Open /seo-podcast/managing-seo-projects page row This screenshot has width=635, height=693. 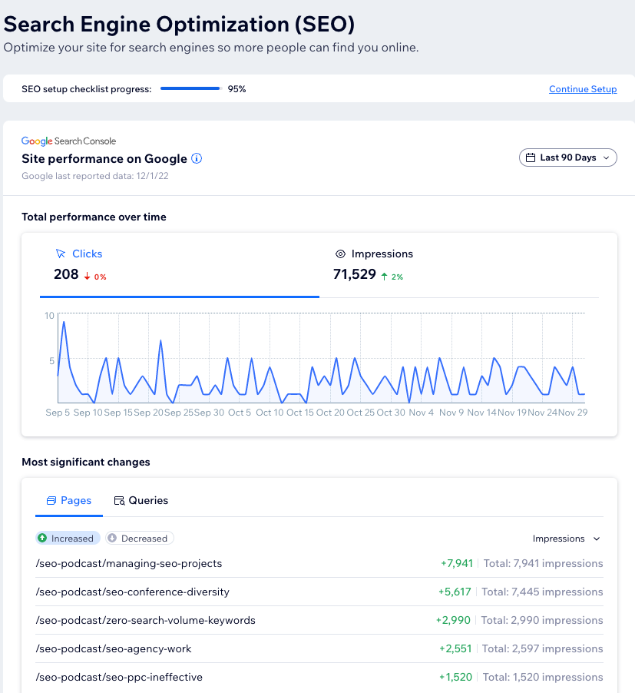coord(129,563)
